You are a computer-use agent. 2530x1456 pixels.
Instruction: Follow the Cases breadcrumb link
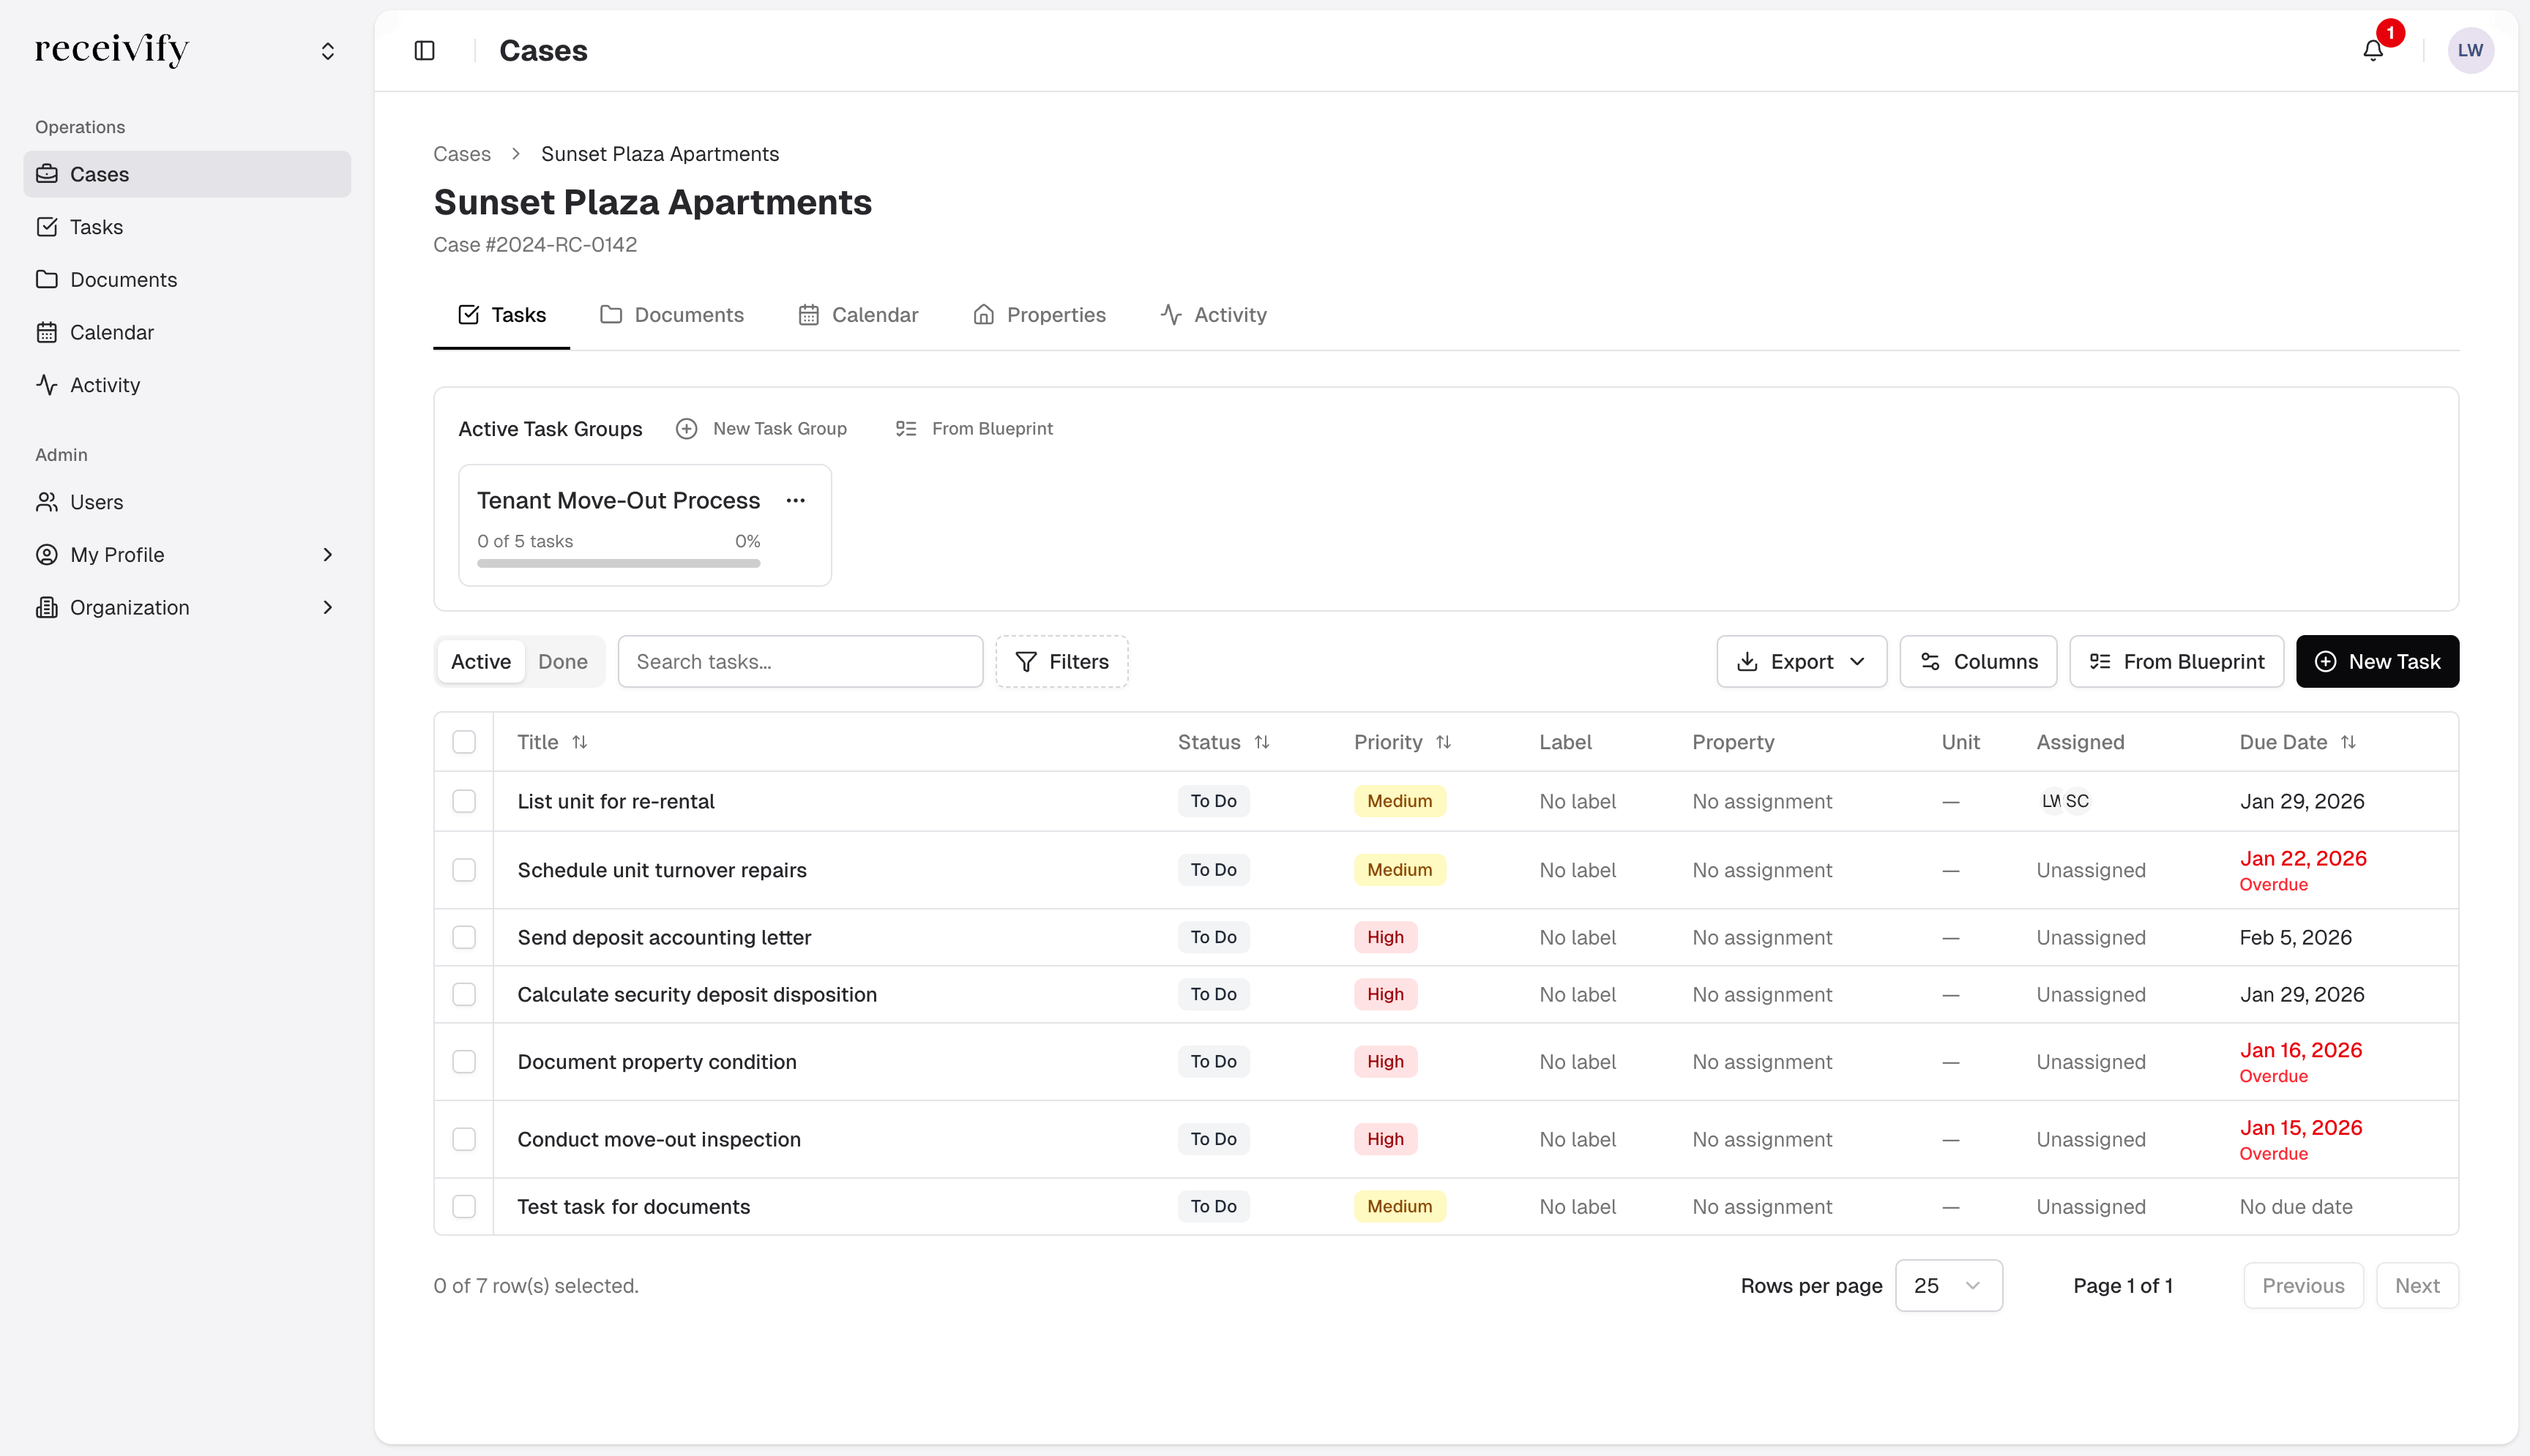pyautogui.click(x=461, y=153)
